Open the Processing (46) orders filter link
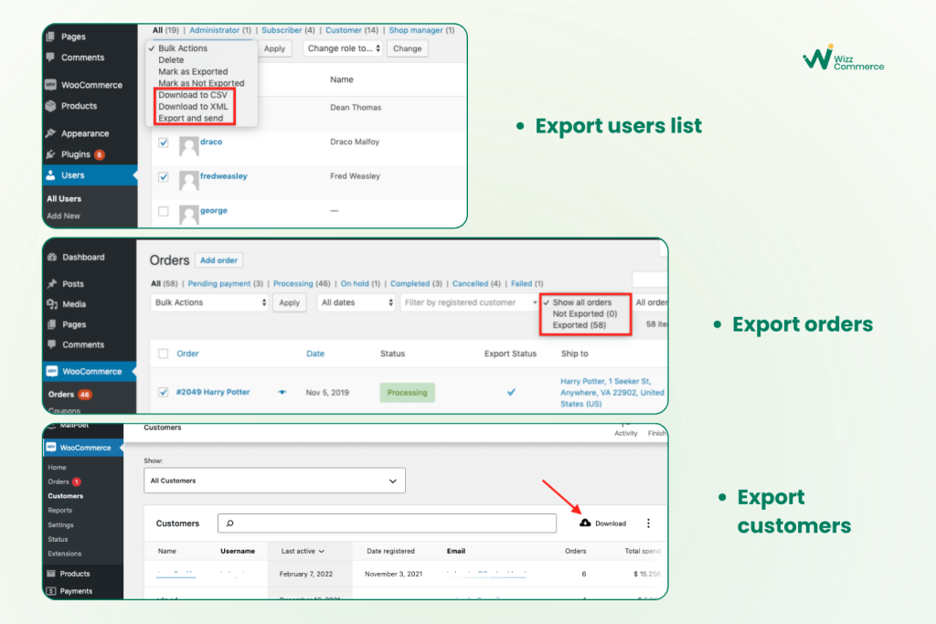 coord(302,283)
